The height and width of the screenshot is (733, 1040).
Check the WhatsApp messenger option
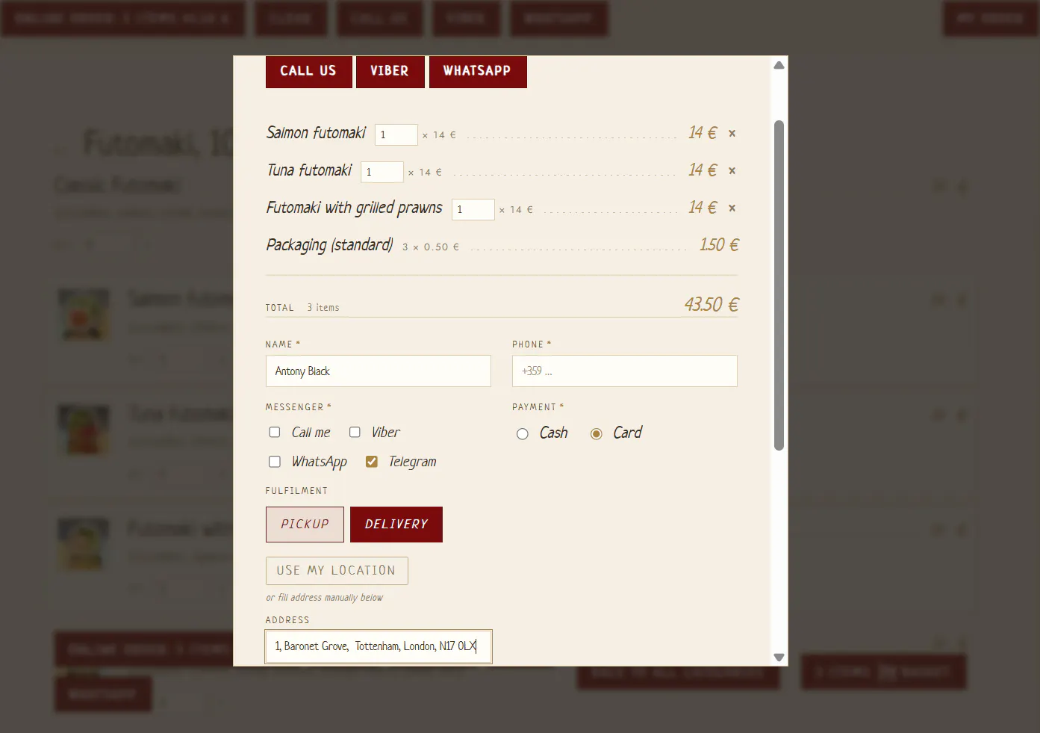coord(275,462)
